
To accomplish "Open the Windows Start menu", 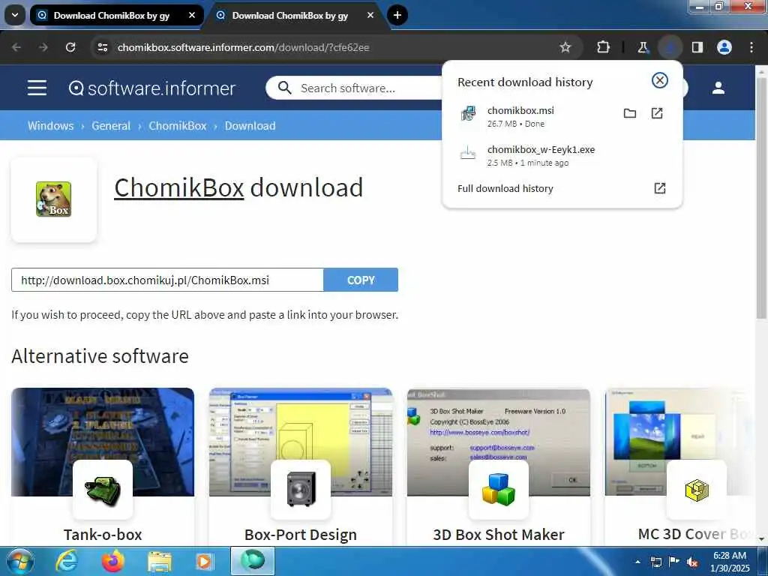I will click(x=19, y=561).
